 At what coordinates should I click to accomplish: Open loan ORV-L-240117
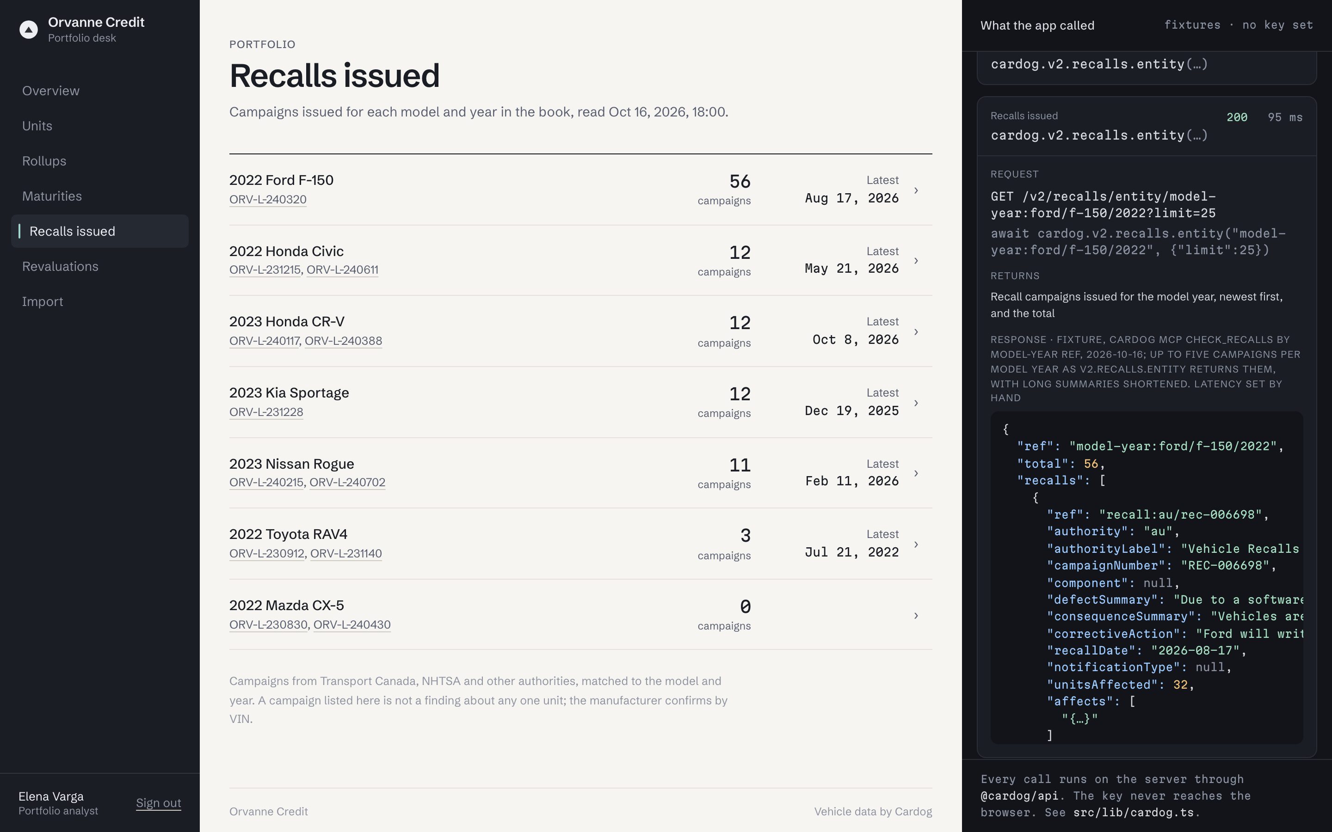pos(264,341)
